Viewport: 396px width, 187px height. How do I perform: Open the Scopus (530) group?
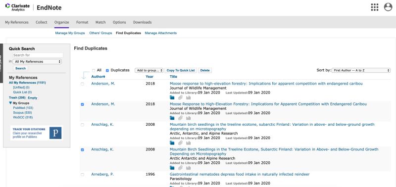click(x=22, y=113)
